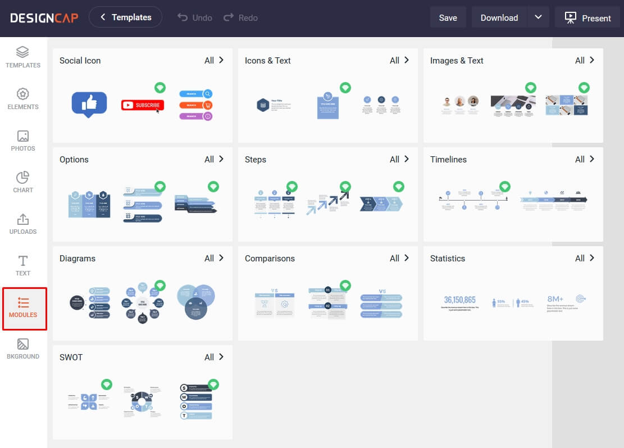This screenshot has height=448, width=624.
Task: Insert the YouTube Subscribe module
Action: click(x=142, y=105)
